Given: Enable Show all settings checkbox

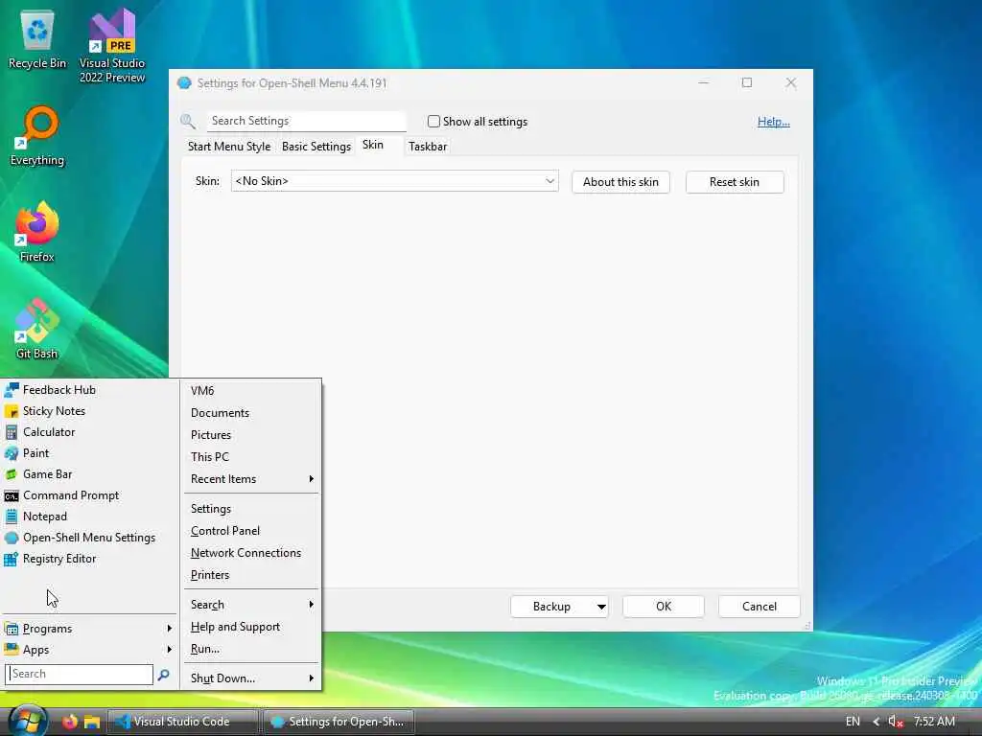Looking at the screenshot, I should tap(433, 122).
